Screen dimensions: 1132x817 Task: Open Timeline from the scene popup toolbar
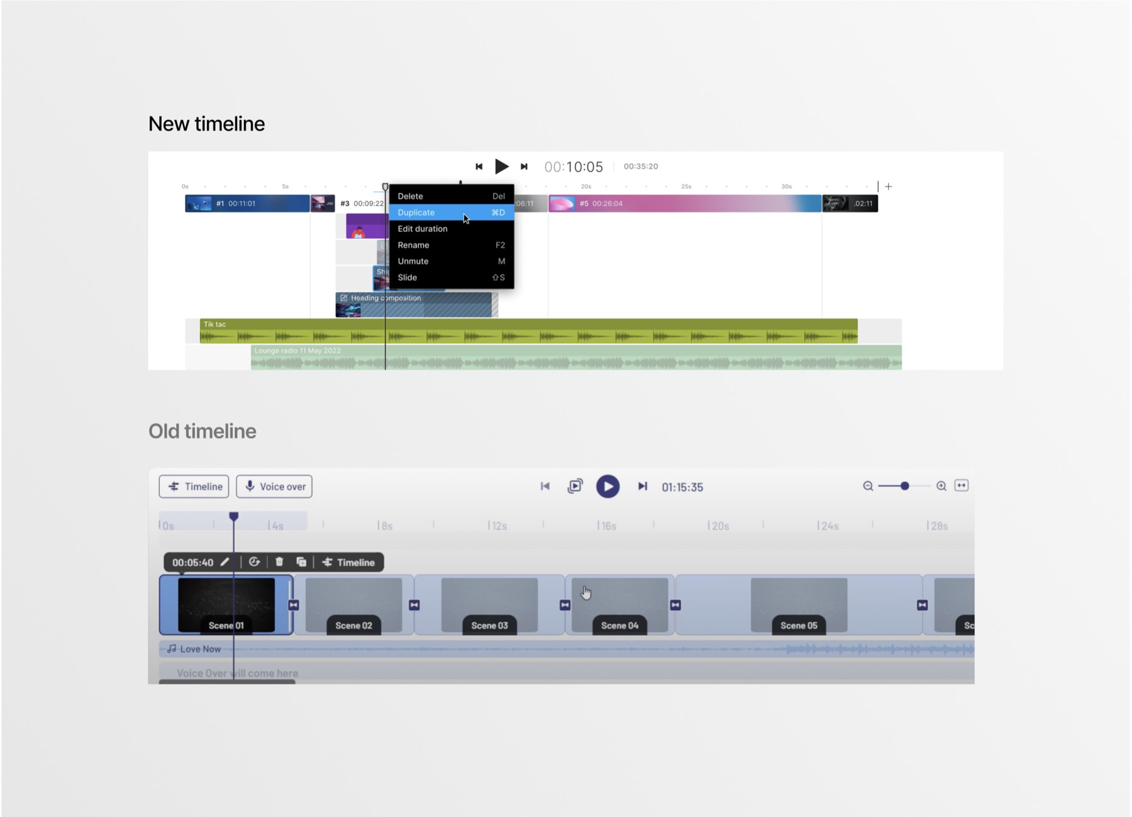tap(348, 562)
